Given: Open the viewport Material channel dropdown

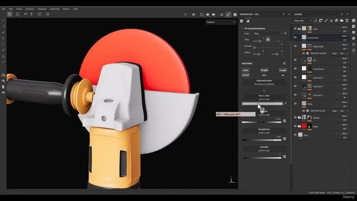Looking at the screenshot, I should pos(221,22).
